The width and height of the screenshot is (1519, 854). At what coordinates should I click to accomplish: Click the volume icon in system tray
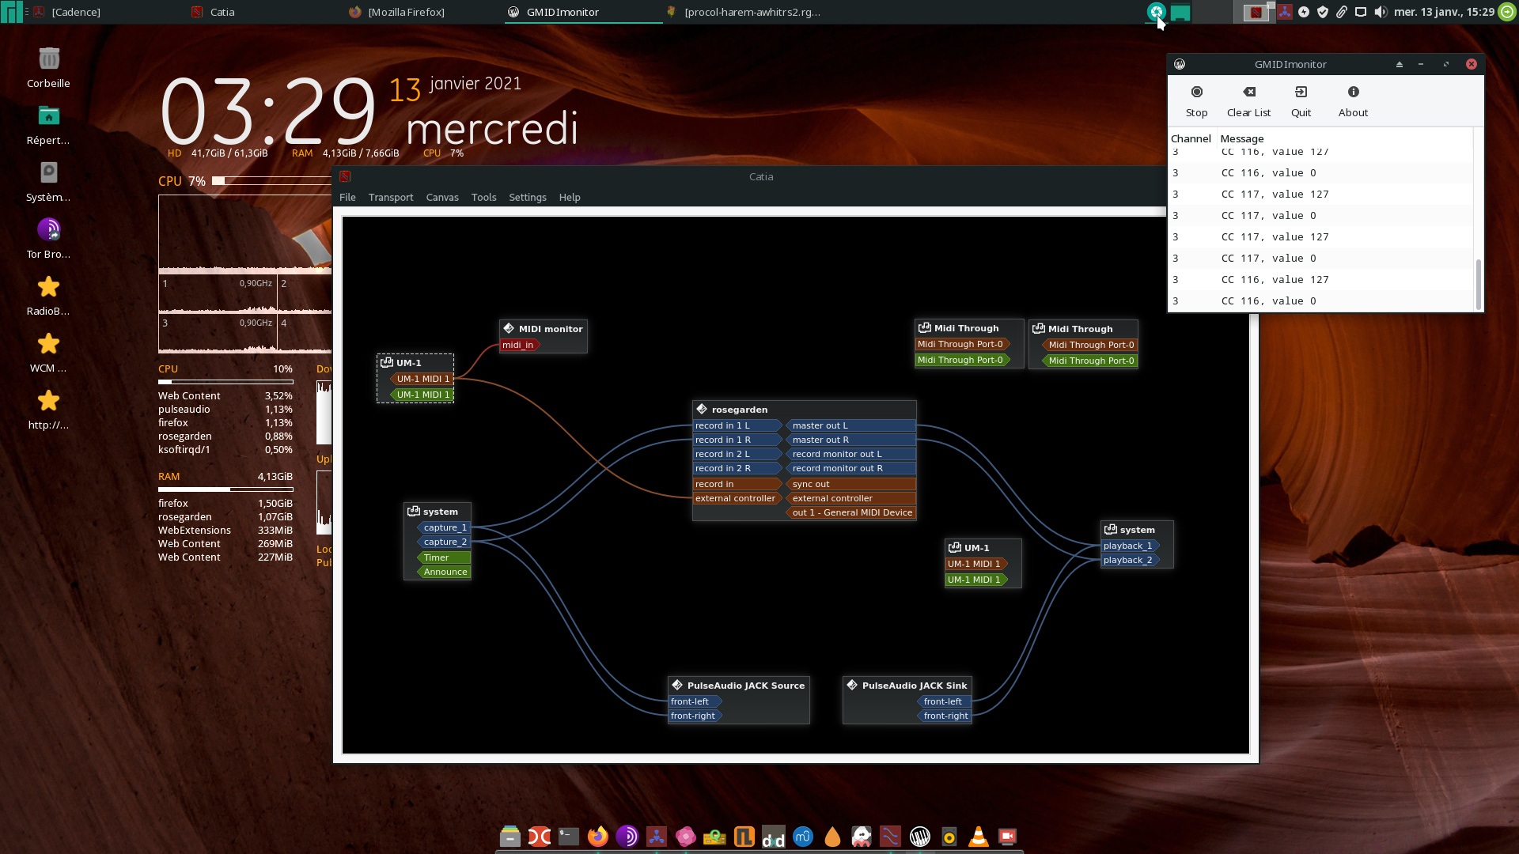pyautogui.click(x=1381, y=12)
